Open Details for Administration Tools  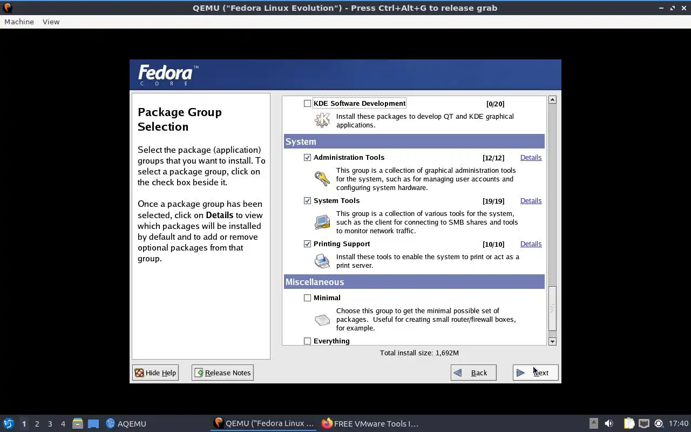click(531, 157)
